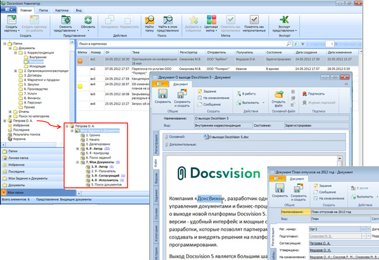
Task: Click the Подписать signature icon
Action: (x=304, y=93)
